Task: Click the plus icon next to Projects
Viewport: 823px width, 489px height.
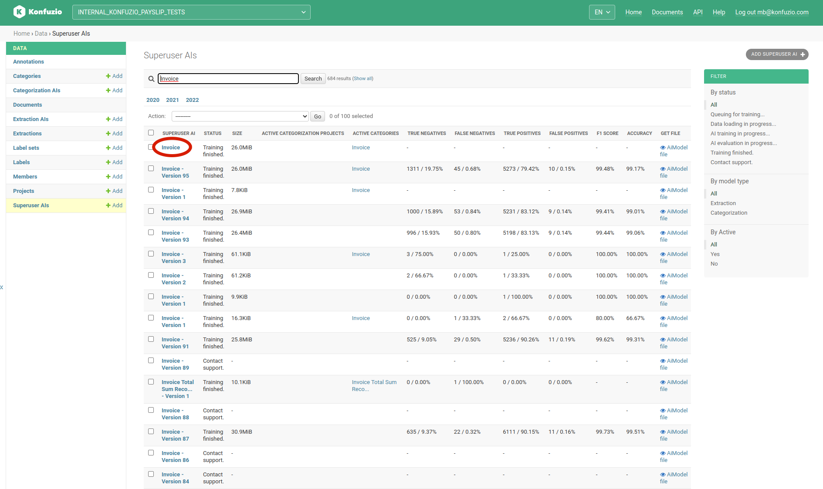Action: [108, 191]
